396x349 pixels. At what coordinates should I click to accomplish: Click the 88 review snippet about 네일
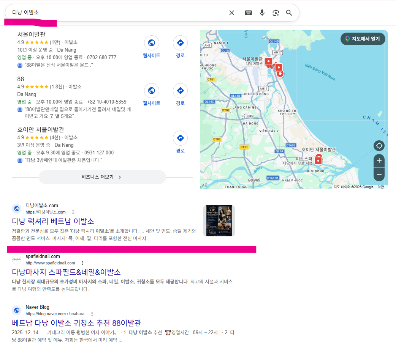click(x=78, y=113)
